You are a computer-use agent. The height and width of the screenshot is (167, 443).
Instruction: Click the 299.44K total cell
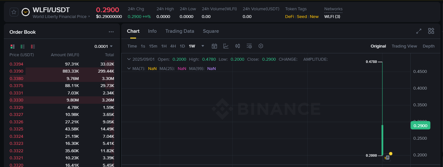[106, 71]
